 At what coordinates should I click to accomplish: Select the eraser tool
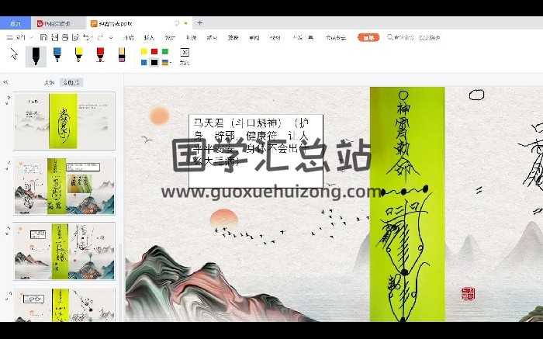[122, 55]
